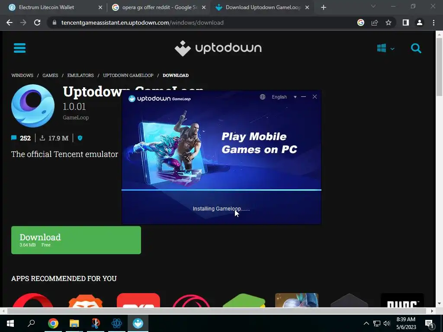Viewport: 443px width, 332px height.
Task: Open the GameLoop developer link
Action: tap(76, 118)
